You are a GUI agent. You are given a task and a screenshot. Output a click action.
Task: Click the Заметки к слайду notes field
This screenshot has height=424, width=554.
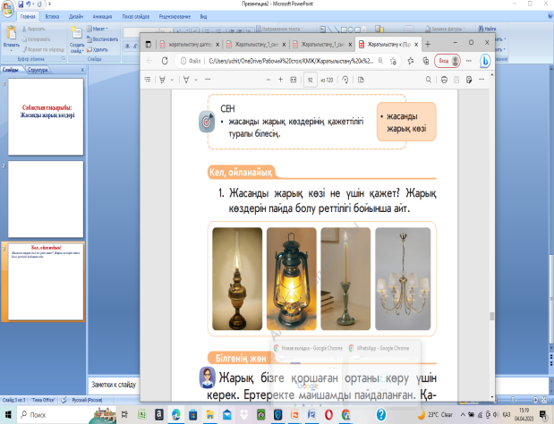(114, 385)
